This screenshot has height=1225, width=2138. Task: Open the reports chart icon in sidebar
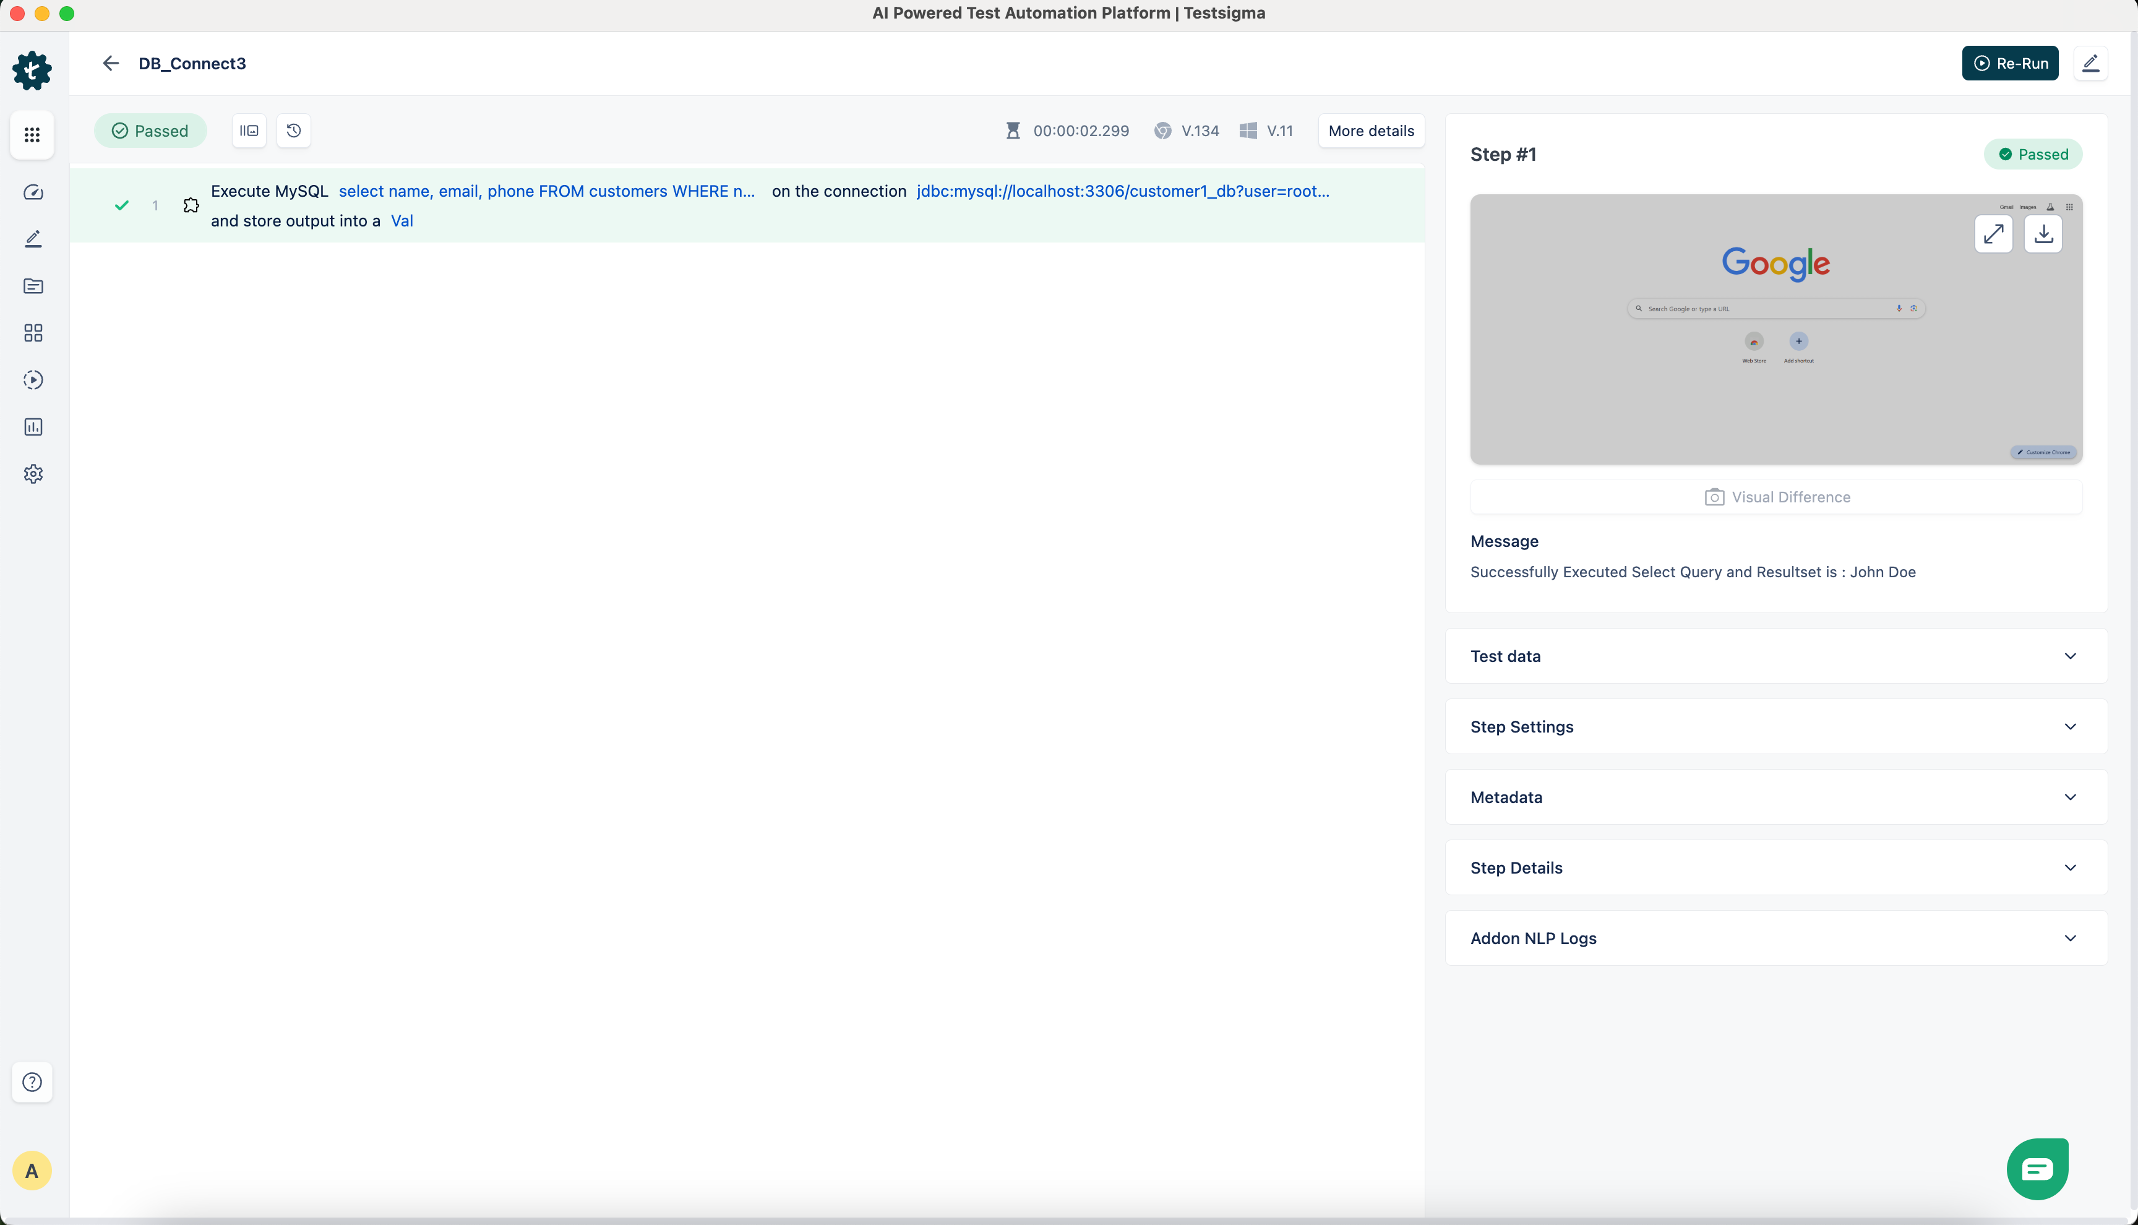point(33,426)
